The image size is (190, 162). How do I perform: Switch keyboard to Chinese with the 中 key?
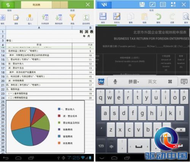[x=111, y=146]
